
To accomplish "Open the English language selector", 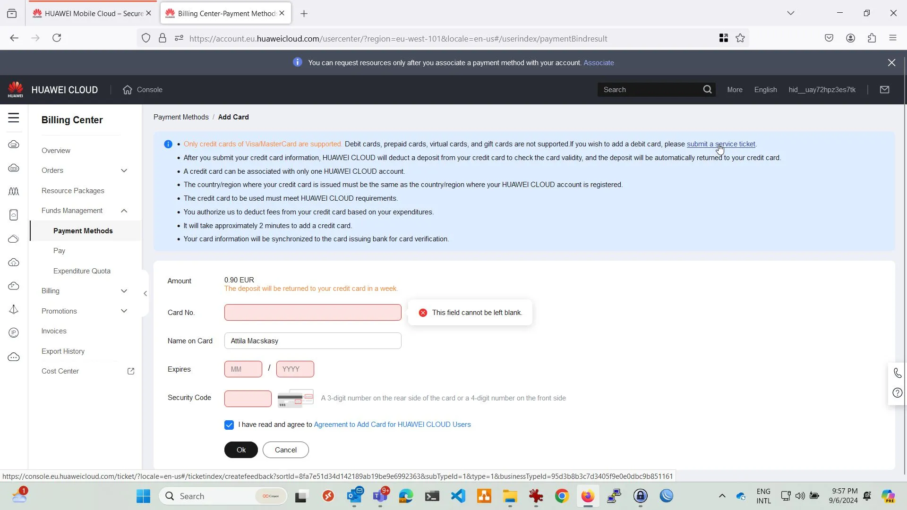I will (765, 90).
